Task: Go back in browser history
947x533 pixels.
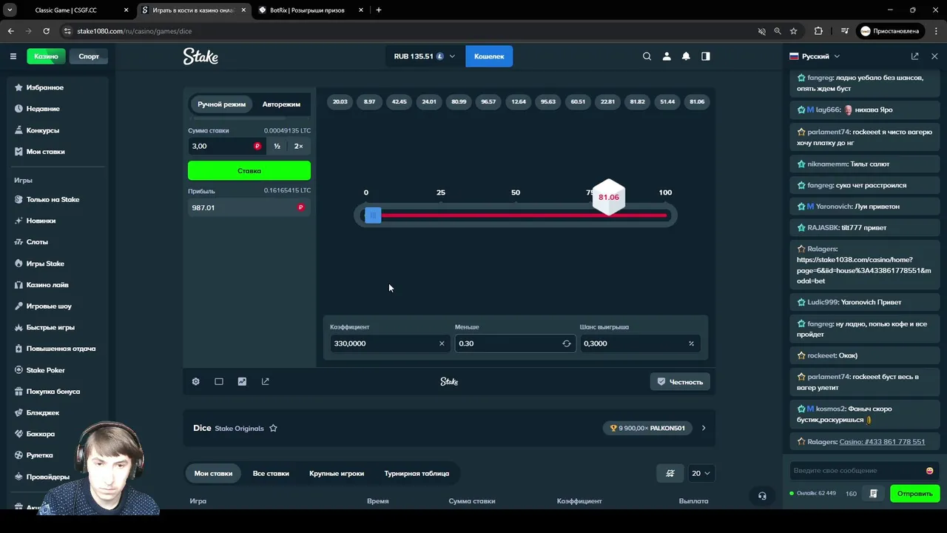Action: (x=10, y=31)
